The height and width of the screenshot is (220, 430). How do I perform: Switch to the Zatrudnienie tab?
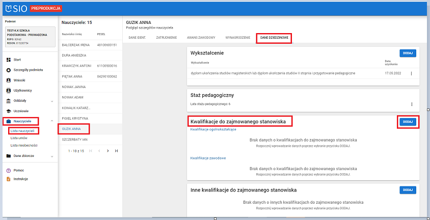point(166,38)
